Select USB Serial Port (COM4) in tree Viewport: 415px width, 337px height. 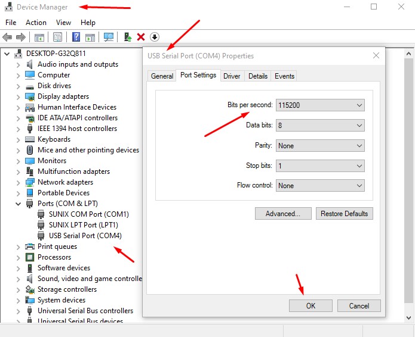[x=85, y=236]
